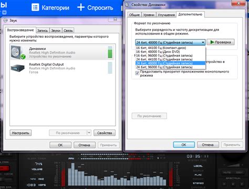This screenshot has width=249, height=189.
Task: Open the default format combo box arrow
Action: (203, 43)
